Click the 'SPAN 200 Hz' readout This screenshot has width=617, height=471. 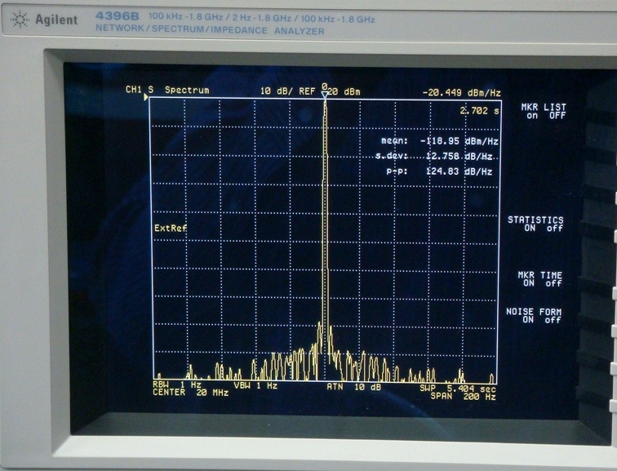click(x=463, y=396)
